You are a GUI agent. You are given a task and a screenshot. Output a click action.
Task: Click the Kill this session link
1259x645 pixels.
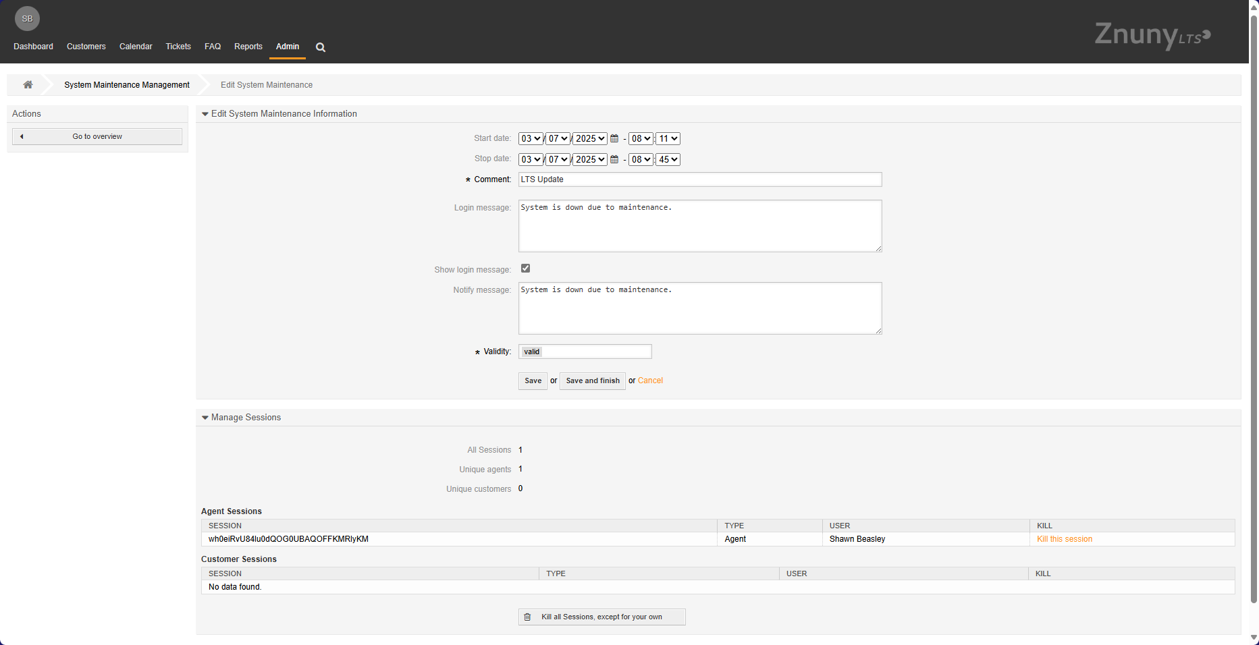(x=1064, y=539)
